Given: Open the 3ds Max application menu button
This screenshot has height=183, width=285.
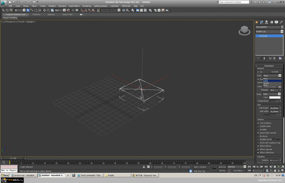Looking at the screenshot, I should 3,3.
